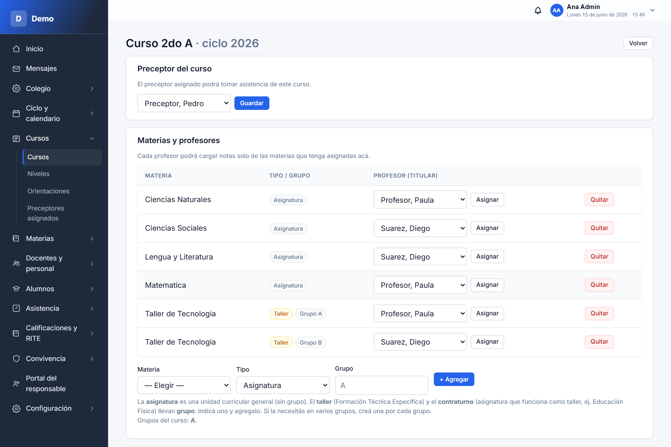This screenshot has width=671, height=447.
Task: Click the Mensajes envelope icon
Action: point(16,69)
